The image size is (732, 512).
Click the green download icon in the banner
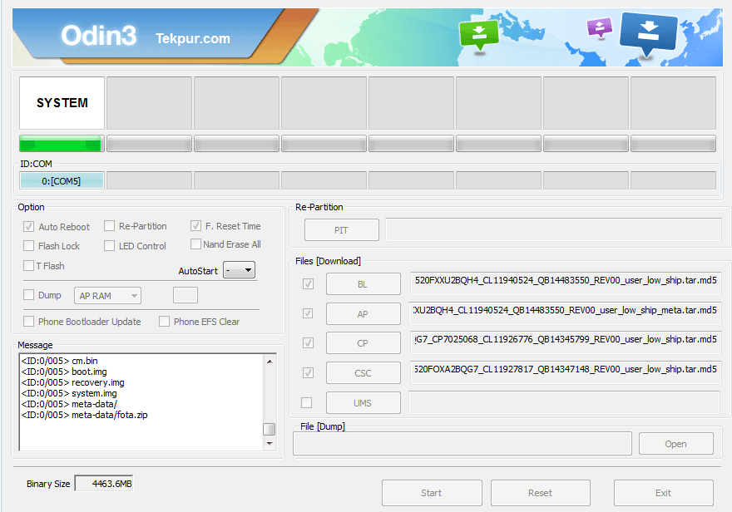[479, 35]
